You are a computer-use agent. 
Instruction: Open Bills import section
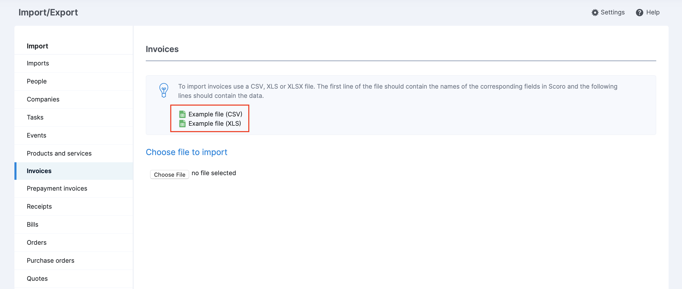point(74,224)
